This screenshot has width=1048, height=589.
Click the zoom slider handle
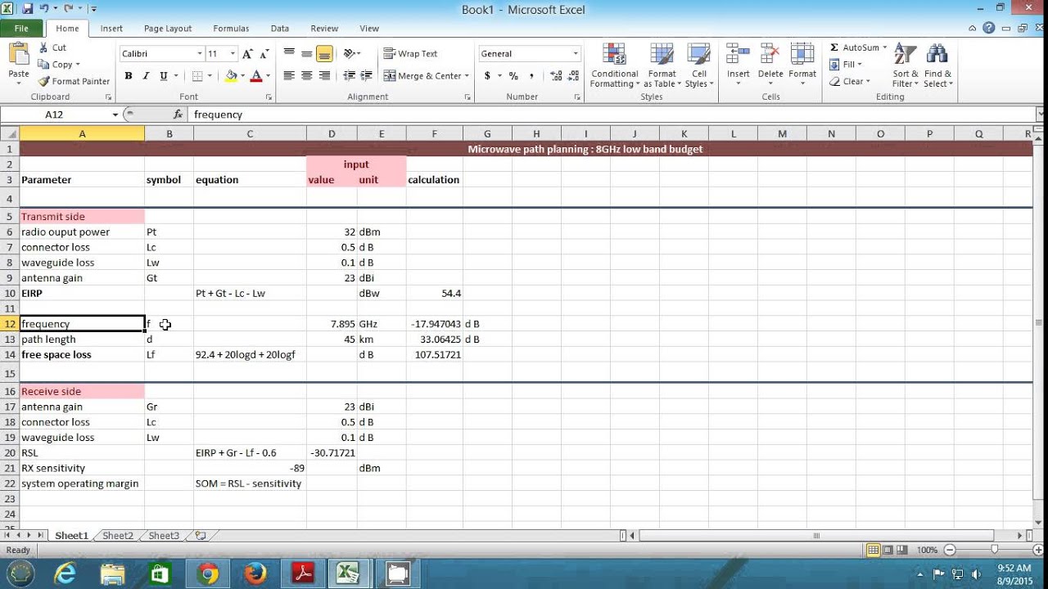click(994, 550)
